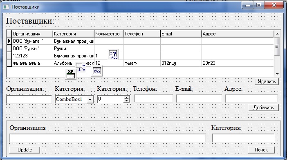This screenshot has height=160, width=287.
Task: Click the current row indicator arrow
Action: click(9, 41)
